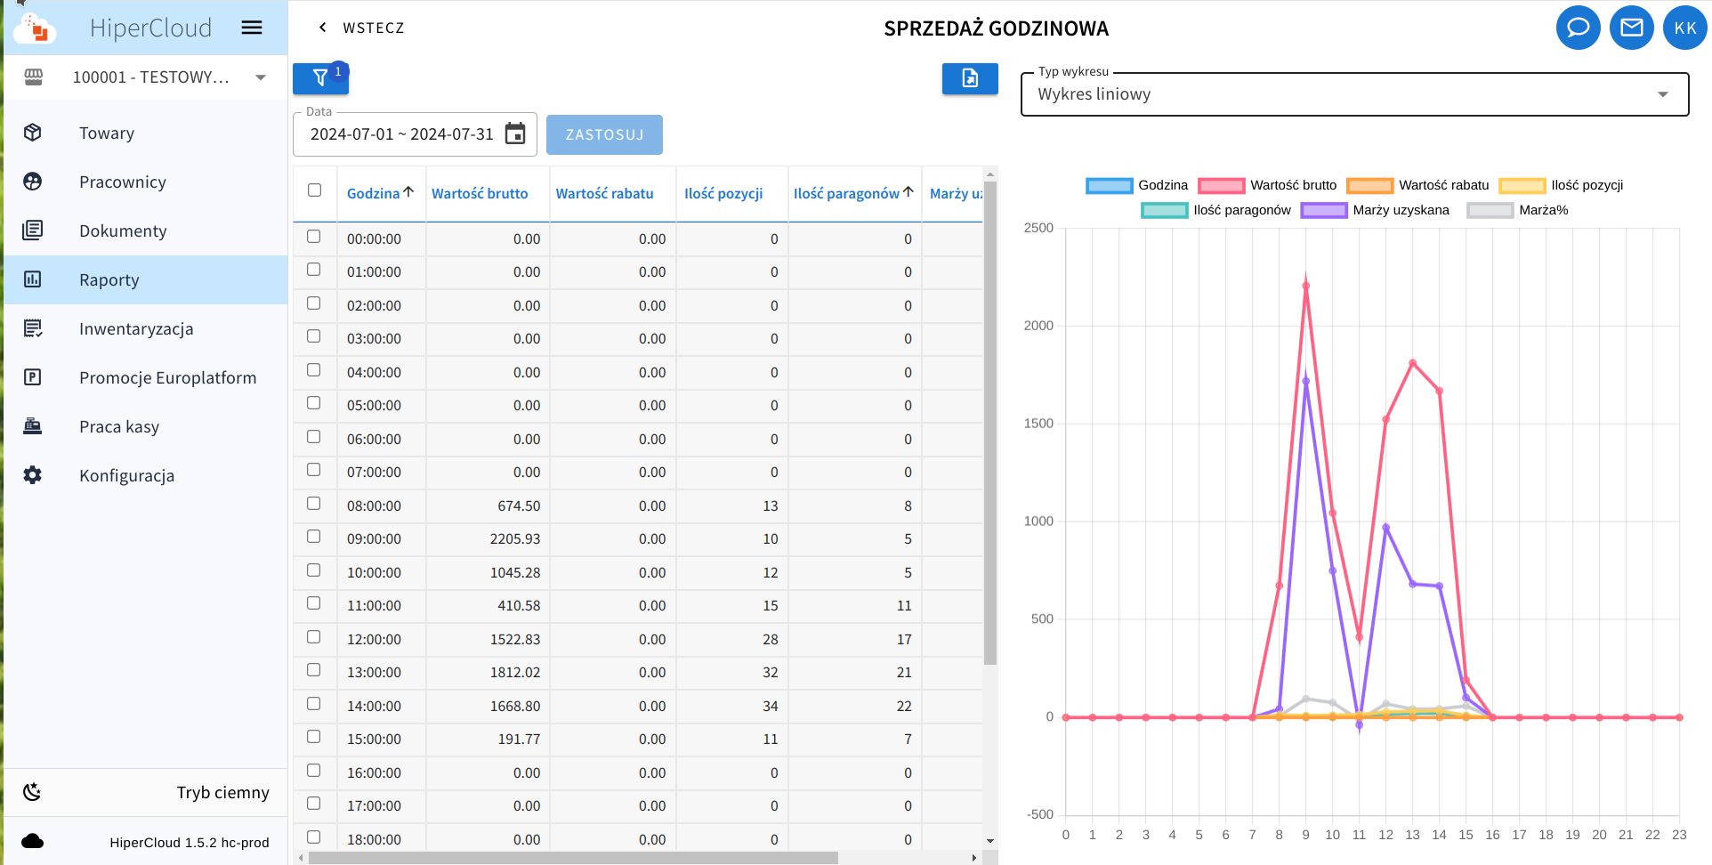
Task: Click the store icon beside 100001 - TESTOWY
Action: coord(33,77)
